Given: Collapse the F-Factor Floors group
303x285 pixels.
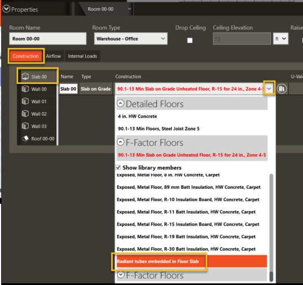Looking at the screenshot, I should pos(121,142).
